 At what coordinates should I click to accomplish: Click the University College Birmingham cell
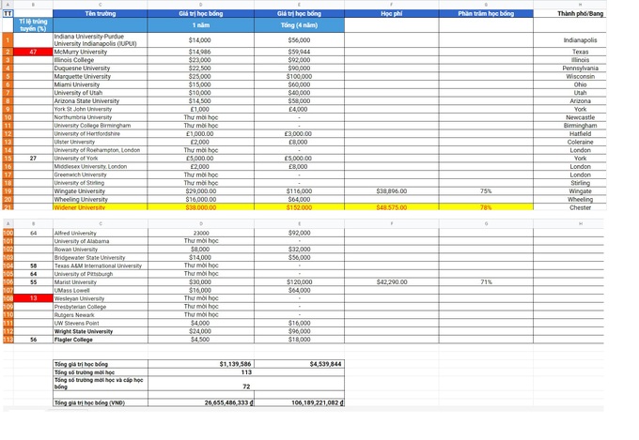point(101,126)
